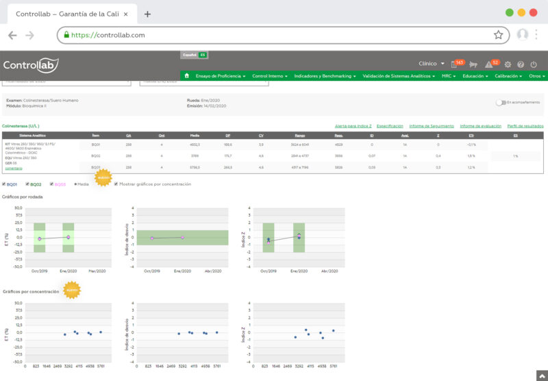Viewport: 548px width, 381px height.
Task: Bookmark the page with the star icon
Action: point(498,35)
